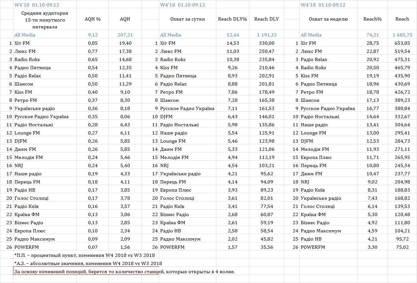Select the 'Охват за сутки' header cell
The image size is (417, 283).
[x=188, y=19]
